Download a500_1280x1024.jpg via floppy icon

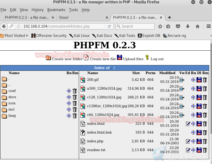coord(199,89)
